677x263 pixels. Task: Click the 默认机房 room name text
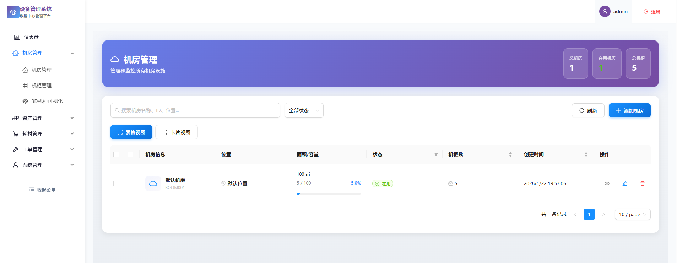[175, 180]
